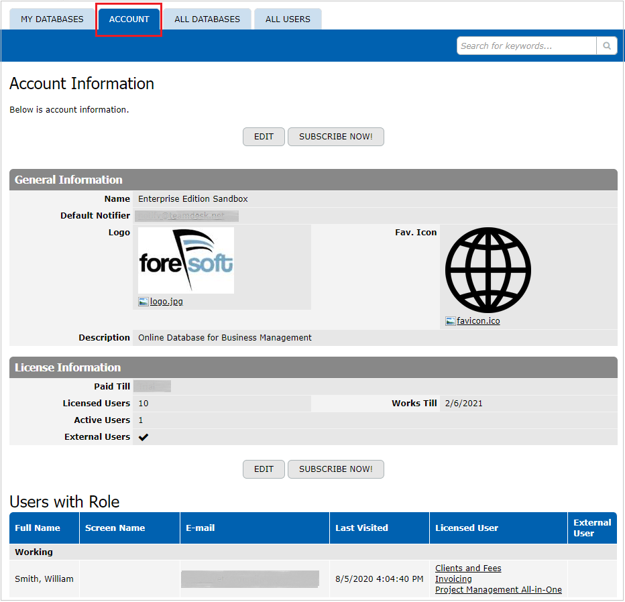Click the General Information section header
The image size is (625, 602).
(x=313, y=180)
